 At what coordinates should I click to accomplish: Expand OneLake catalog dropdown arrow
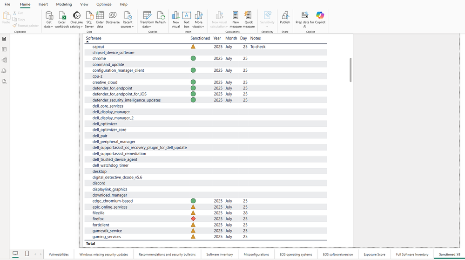pyautogui.click(x=81, y=27)
